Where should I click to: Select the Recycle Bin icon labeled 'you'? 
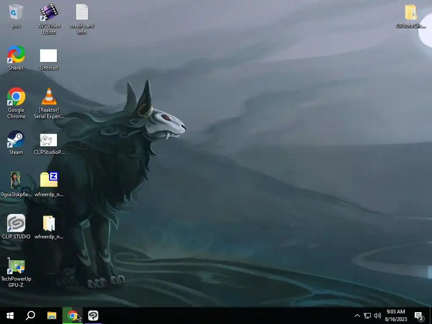pyautogui.click(x=16, y=16)
